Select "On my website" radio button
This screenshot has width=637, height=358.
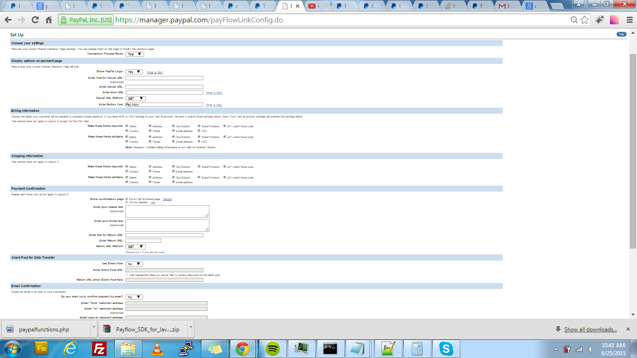point(127,202)
